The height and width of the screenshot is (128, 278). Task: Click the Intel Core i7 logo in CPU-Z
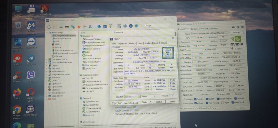click(168, 53)
